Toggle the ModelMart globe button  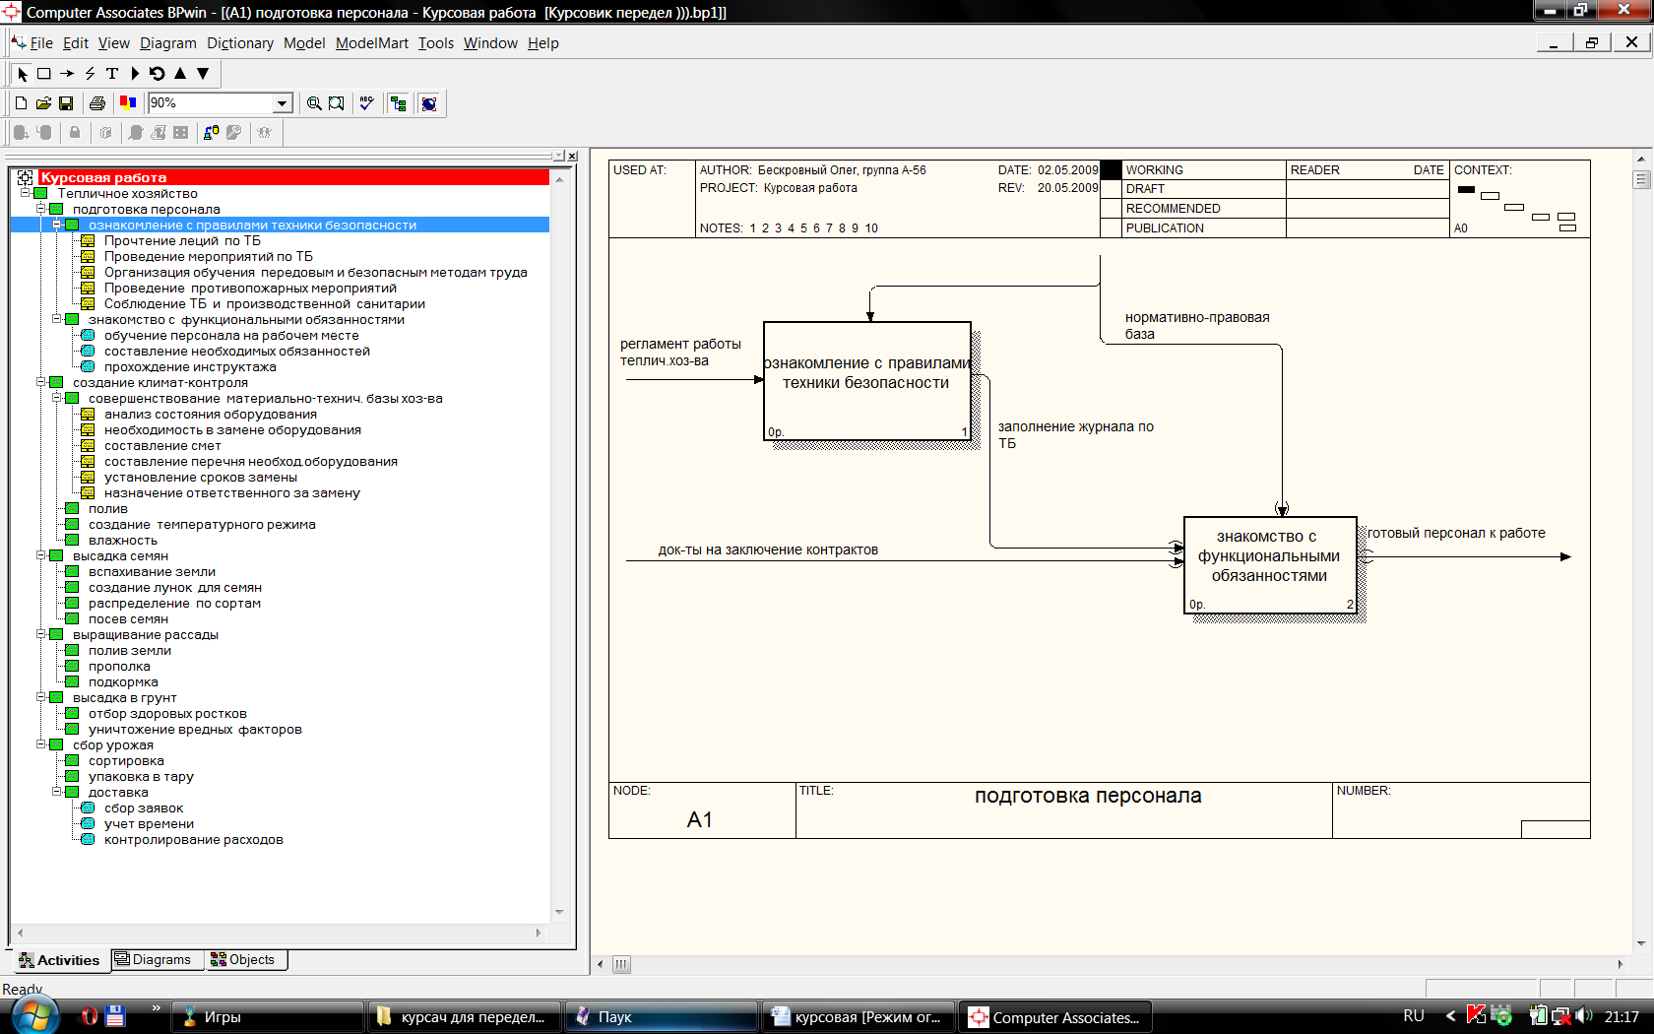[429, 103]
